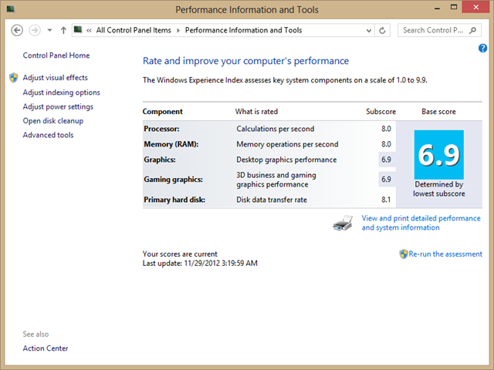494x370 pixels.
Task: Go up one level with Up arrow
Action: pos(63,30)
